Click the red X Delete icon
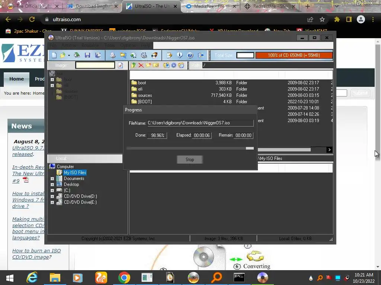The height and width of the screenshot is (285, 381). click(141, 65)
